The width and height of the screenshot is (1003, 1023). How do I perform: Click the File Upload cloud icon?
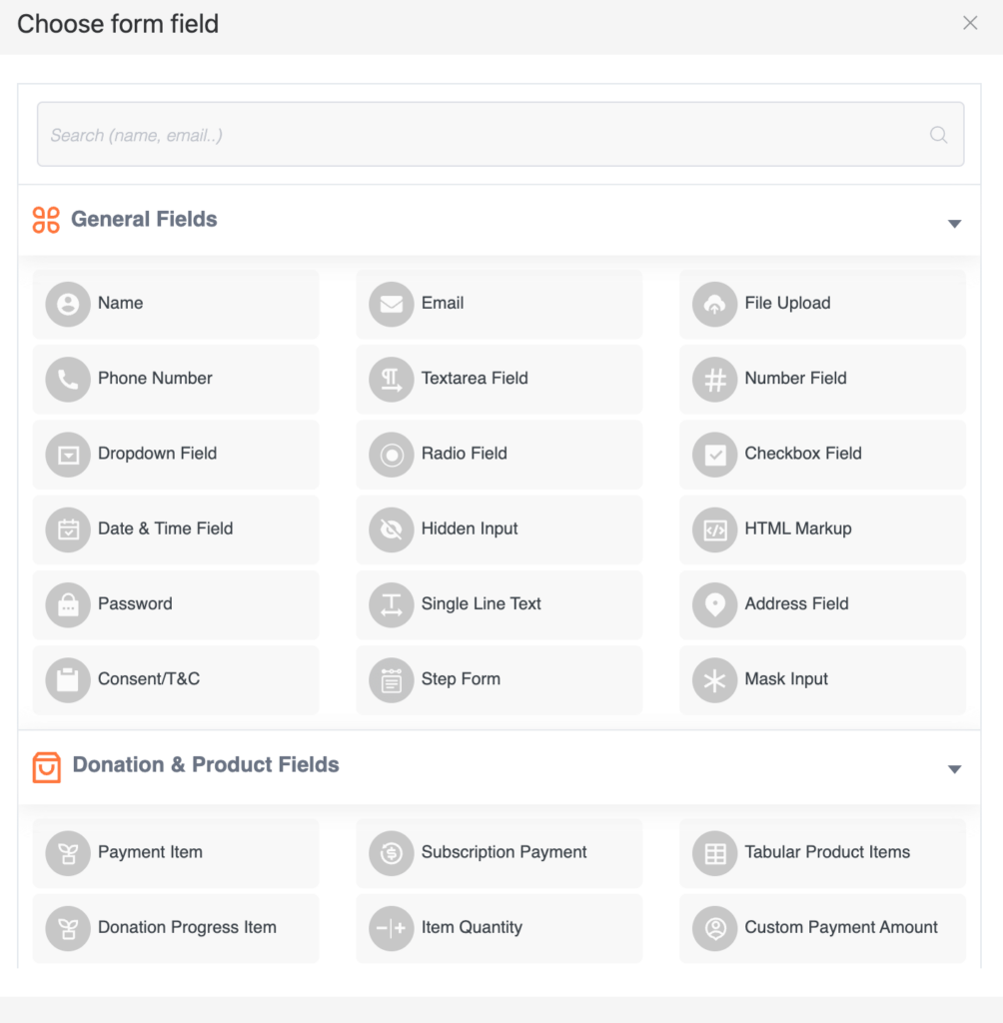pyautogui.click(x=715, y=304)
